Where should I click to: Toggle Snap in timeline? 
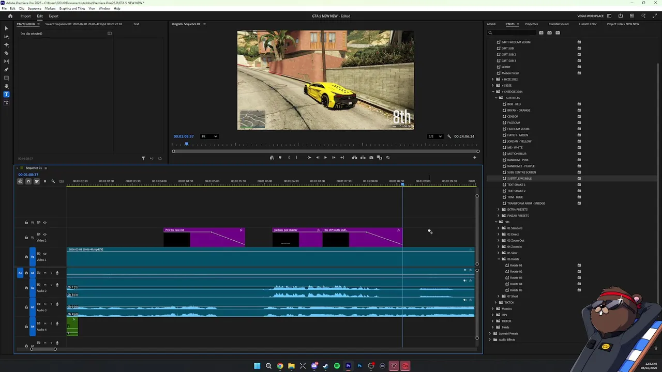coord(28,181)
